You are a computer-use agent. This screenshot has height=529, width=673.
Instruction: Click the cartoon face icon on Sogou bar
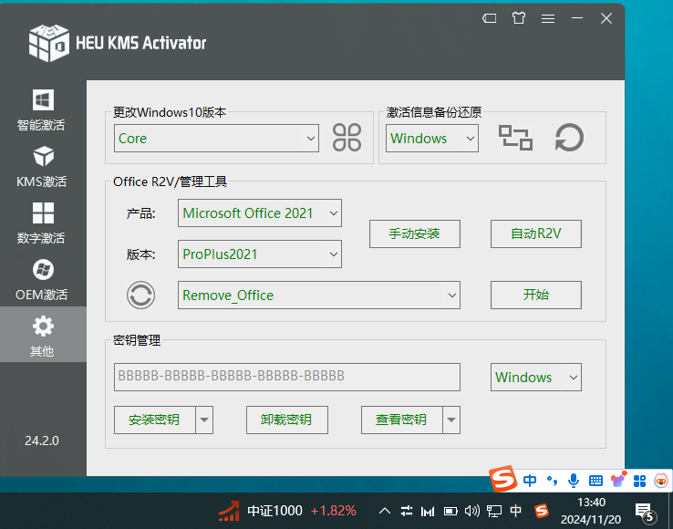(661, 480)
